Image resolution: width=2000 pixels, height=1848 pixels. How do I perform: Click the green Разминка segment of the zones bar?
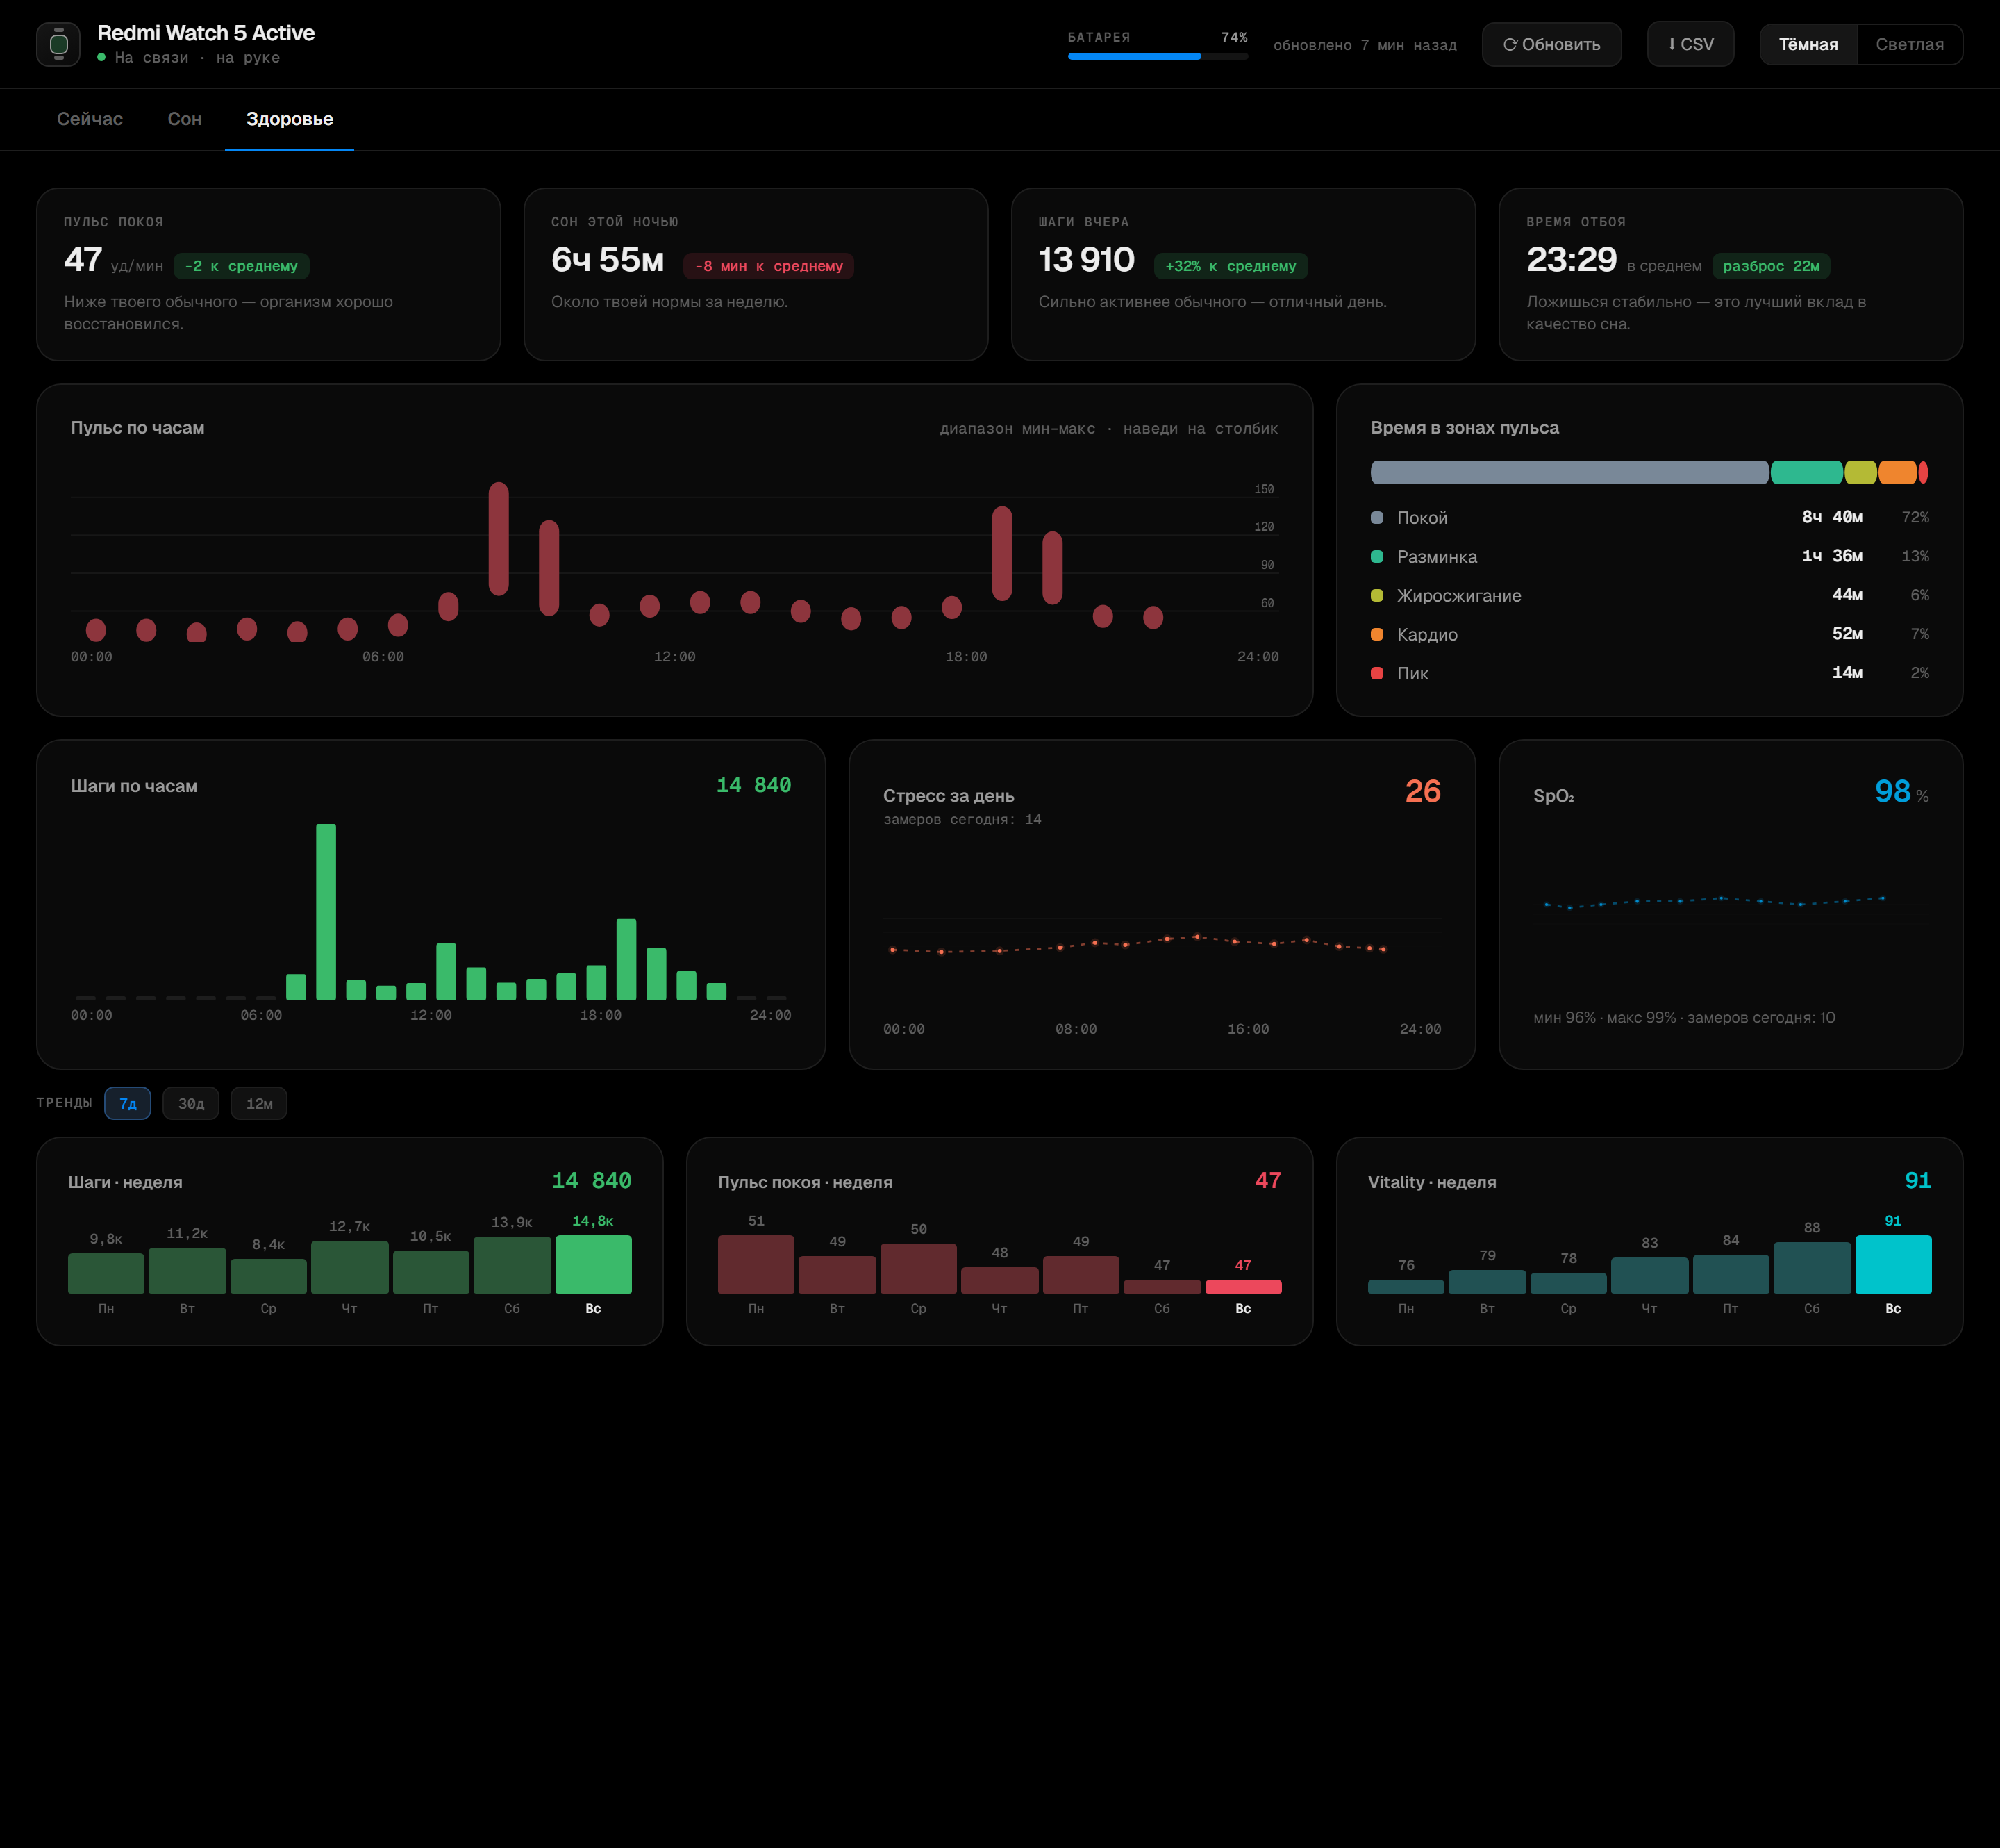(x=1806, y=472)
